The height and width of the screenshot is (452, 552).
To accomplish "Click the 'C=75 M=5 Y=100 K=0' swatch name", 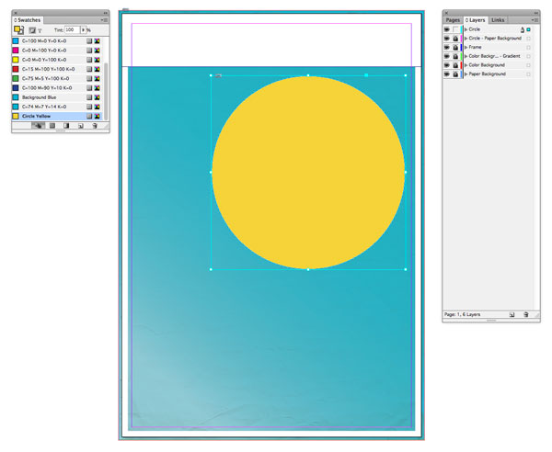I will 45,79.
